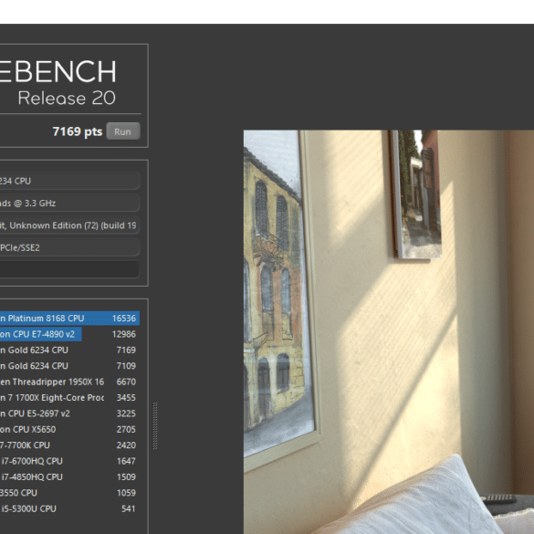This screenshot has height=534, width=534.
Task: Click the 'PCIe/SSE2' info field
Action: pos(69,247)
